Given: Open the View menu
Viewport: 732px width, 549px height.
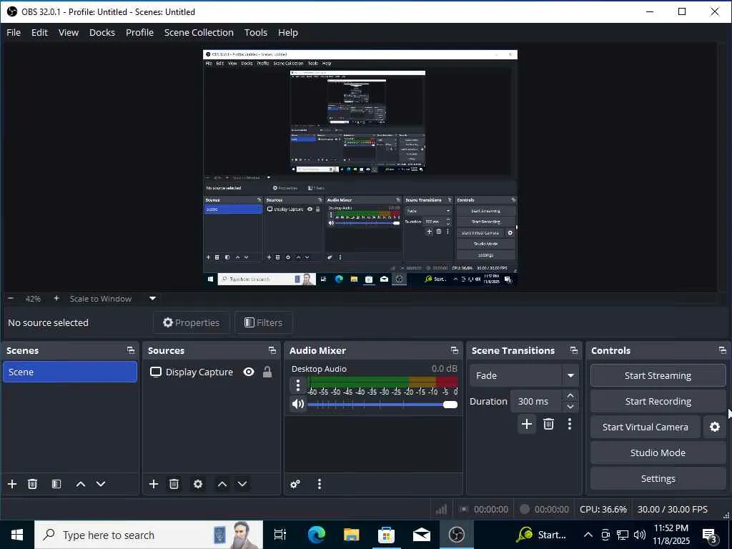Looking at the screenshot, I should [x=69, y=33].
